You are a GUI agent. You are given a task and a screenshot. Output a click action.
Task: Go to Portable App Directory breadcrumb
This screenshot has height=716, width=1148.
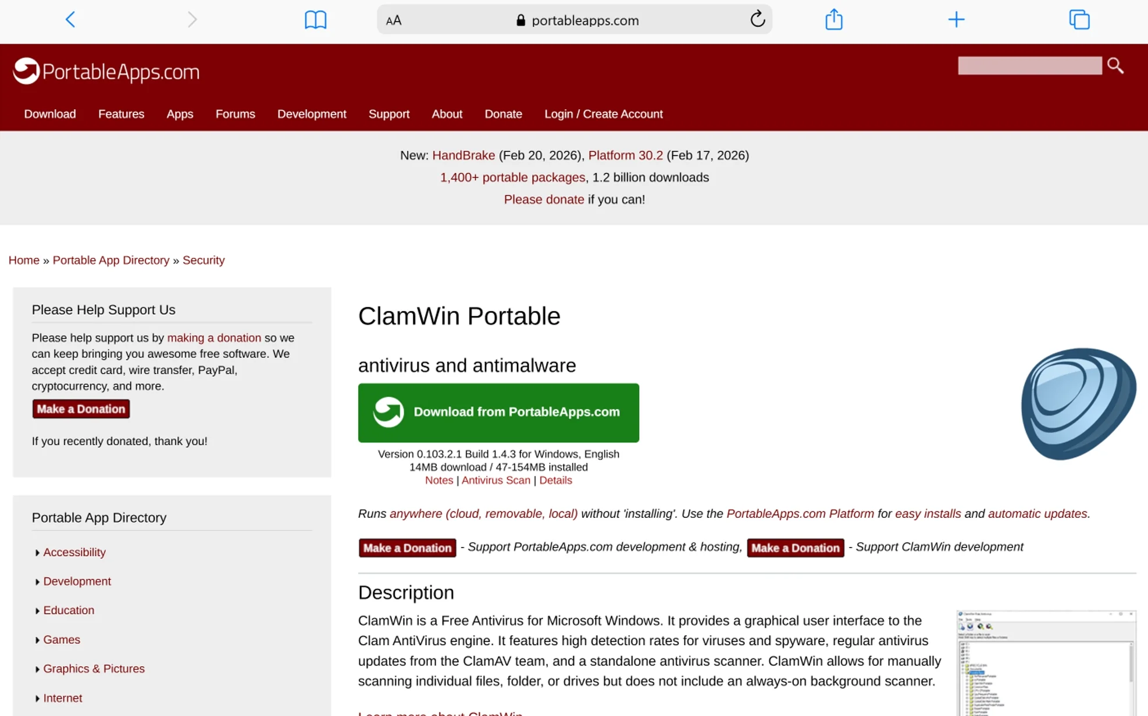[x=111, y=260]
